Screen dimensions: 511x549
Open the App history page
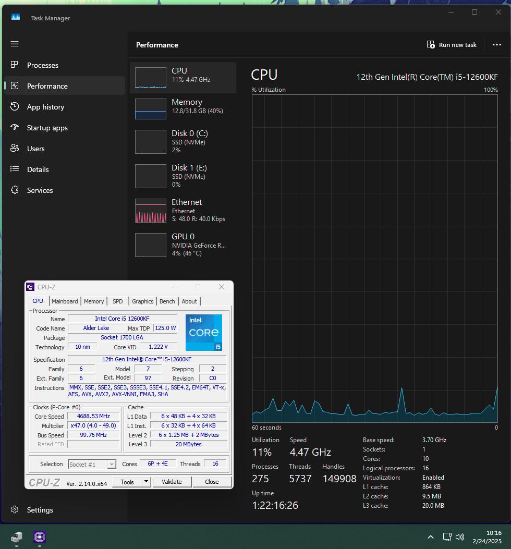65,107
